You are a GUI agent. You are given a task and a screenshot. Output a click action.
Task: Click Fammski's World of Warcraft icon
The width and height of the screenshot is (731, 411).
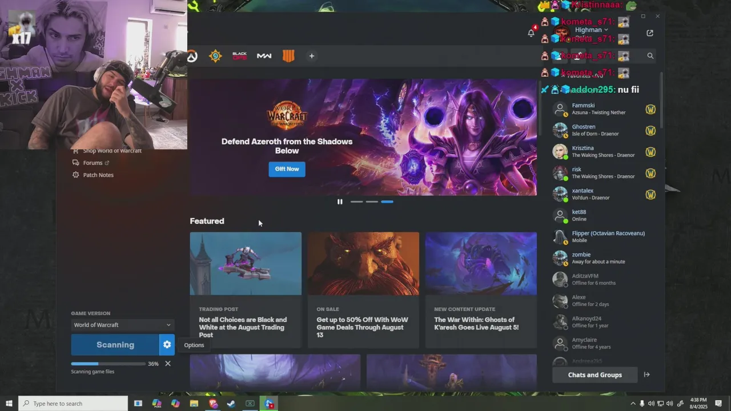(x=650, y=109)
